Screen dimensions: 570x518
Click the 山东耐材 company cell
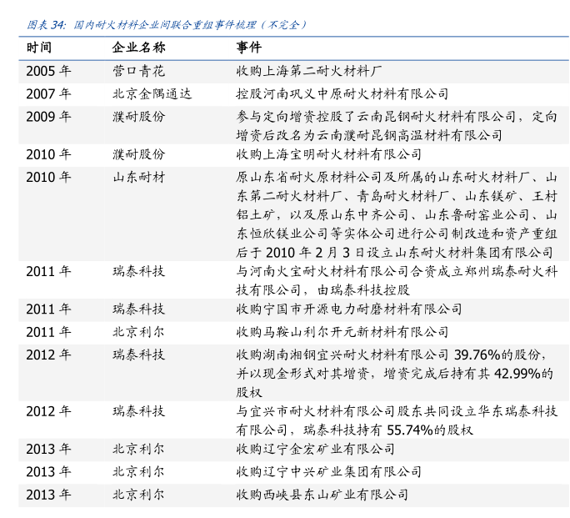[138, 177]
